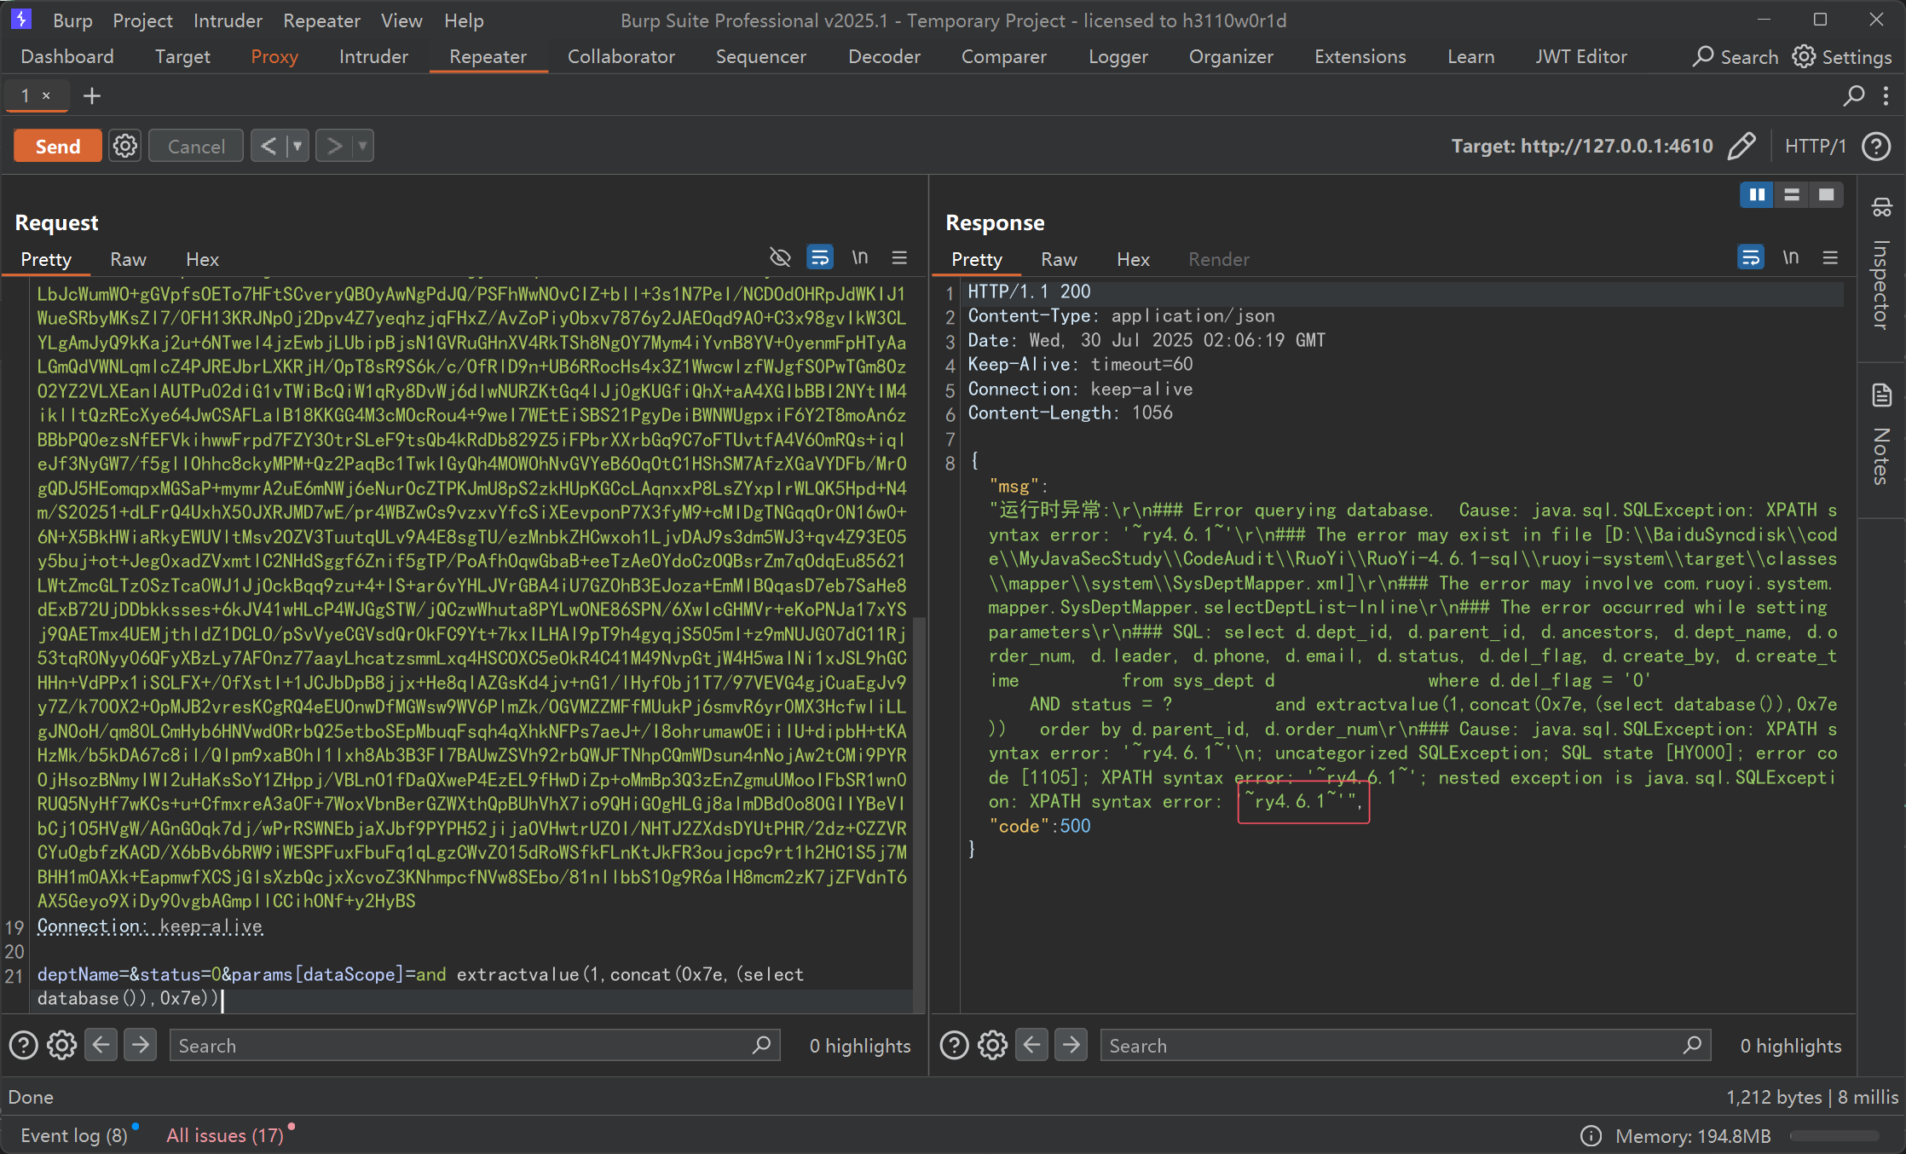Close Repeater tab 1
Image resolution: width=1906 pixels, height=1154 pixels.
click(46, 95)
